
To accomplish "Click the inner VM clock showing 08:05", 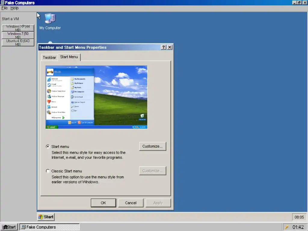I will tap(299, 217).
